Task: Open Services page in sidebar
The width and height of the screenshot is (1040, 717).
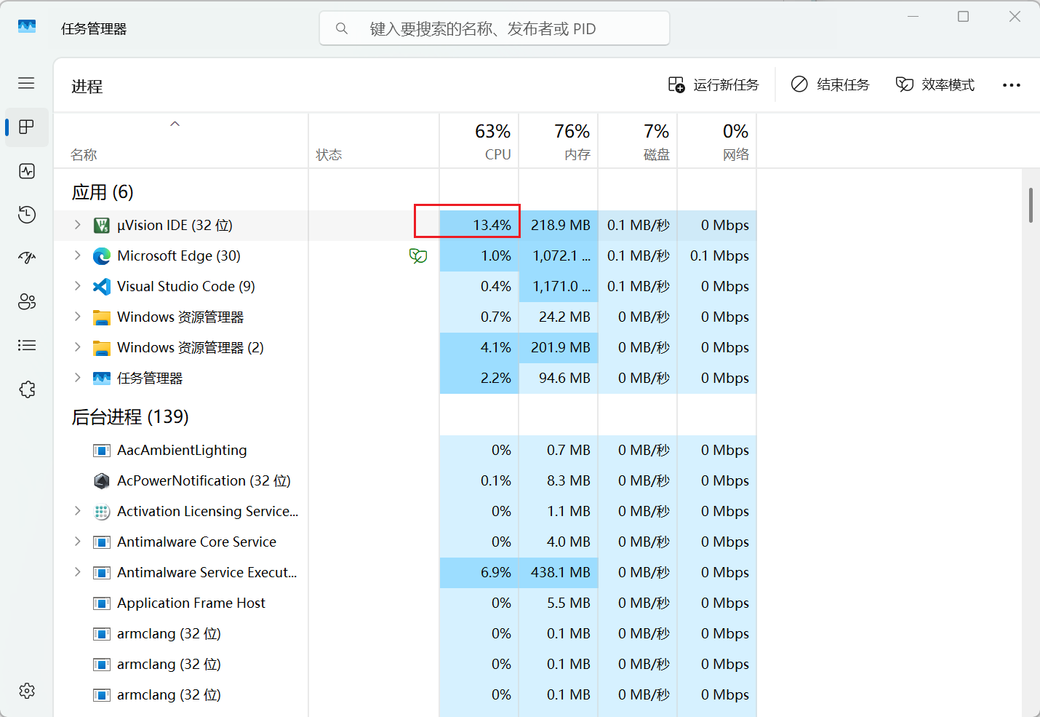Action: (27, 389)
